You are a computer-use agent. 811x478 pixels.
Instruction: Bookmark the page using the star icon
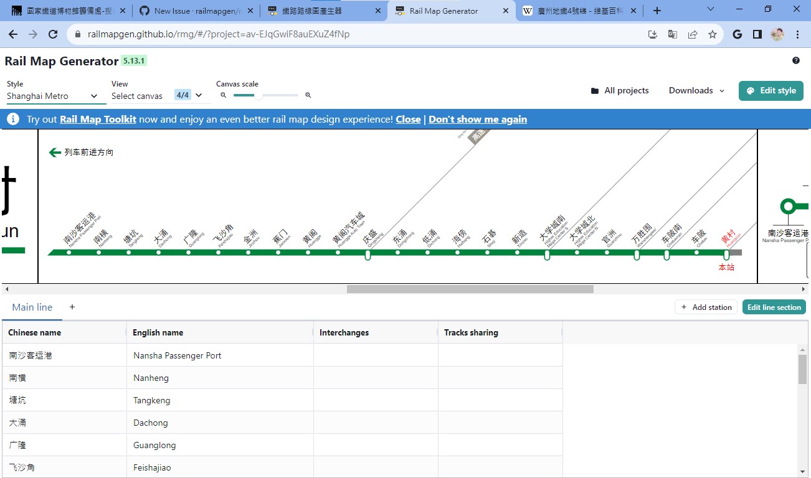[x=712, y=34]
